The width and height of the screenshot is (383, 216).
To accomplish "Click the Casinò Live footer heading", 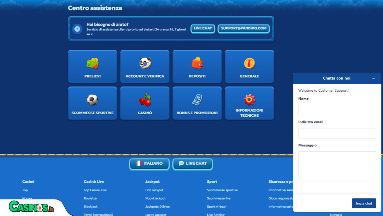I will [x=94, y=182].
